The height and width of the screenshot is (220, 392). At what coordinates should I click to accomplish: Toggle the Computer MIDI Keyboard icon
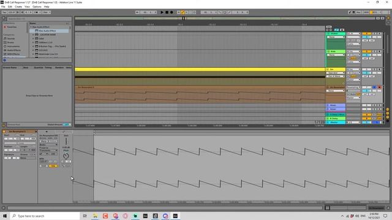click(354, 12)
